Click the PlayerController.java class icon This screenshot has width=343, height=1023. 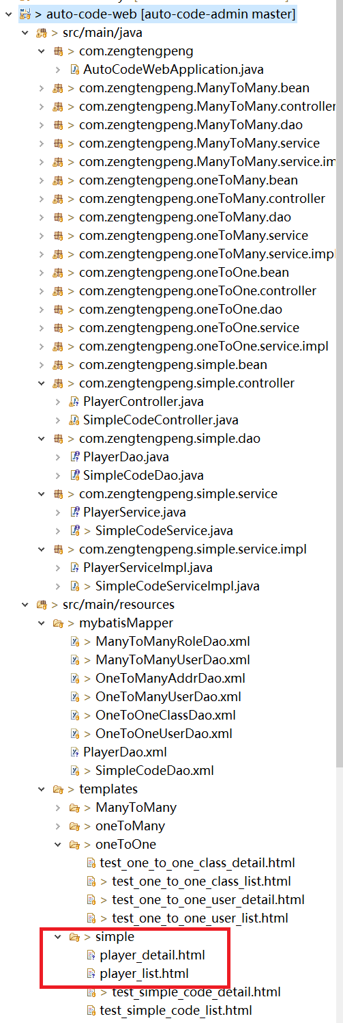pos(75,402)
